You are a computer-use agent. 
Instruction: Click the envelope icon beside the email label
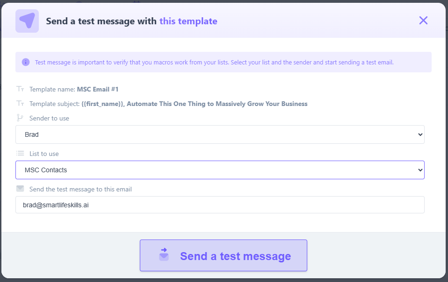coord(20,189)
